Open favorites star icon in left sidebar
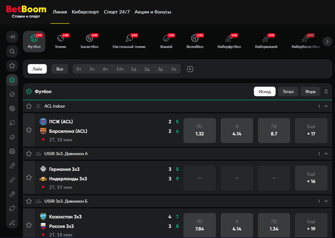Screen dimensions: 335x238 click(12, 65)
